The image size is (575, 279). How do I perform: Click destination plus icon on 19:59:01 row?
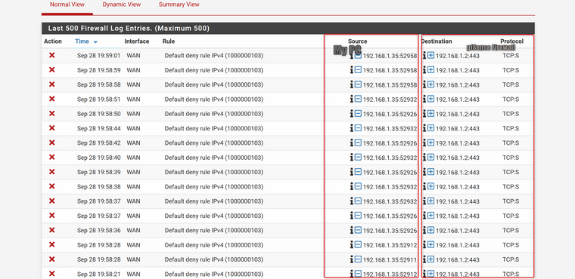pos(431,56)
